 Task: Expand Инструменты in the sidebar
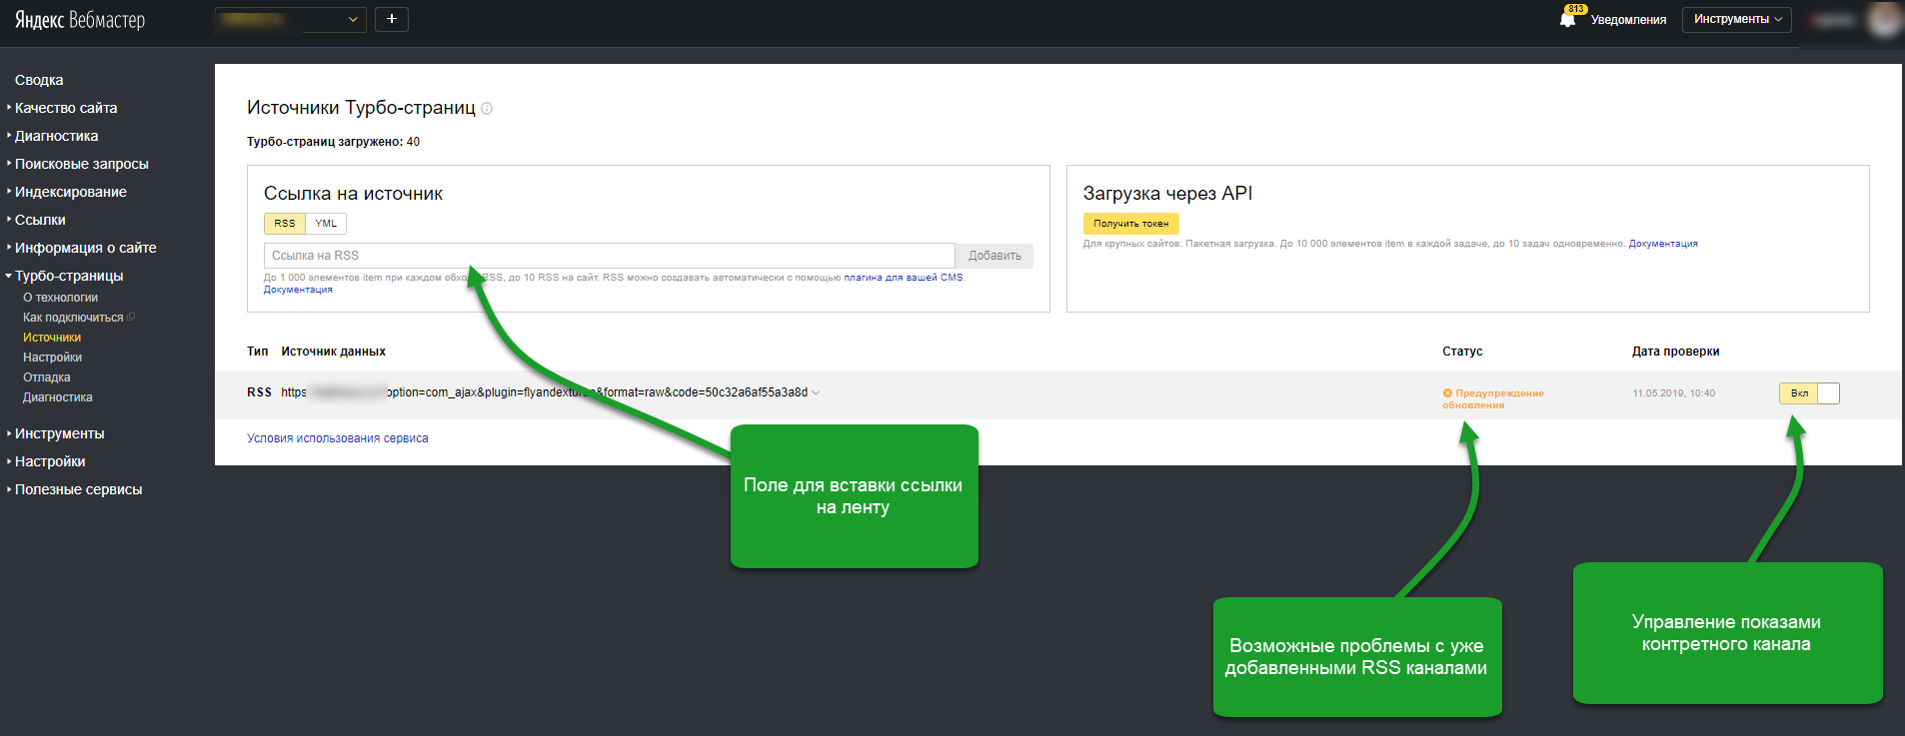point(59,433)
